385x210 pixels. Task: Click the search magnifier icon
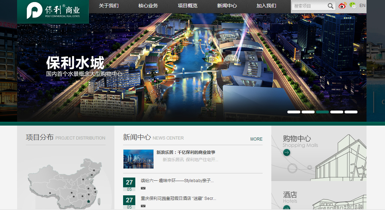(x=331, y=6)
